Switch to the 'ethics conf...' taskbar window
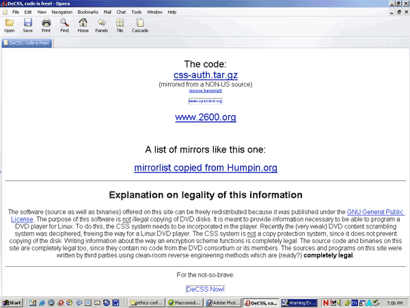Viewport: 410px width, 308px height. point(147,303)
